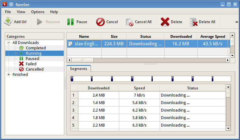Click the red Cancel icon
240x140 pixels.
pos(100,22)
